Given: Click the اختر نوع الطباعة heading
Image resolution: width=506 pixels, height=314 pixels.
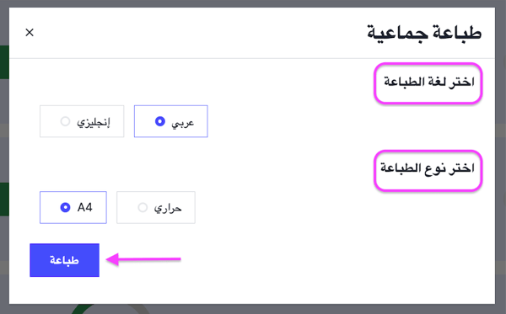Looking at the screenshot, I should (x=428, y=168).
